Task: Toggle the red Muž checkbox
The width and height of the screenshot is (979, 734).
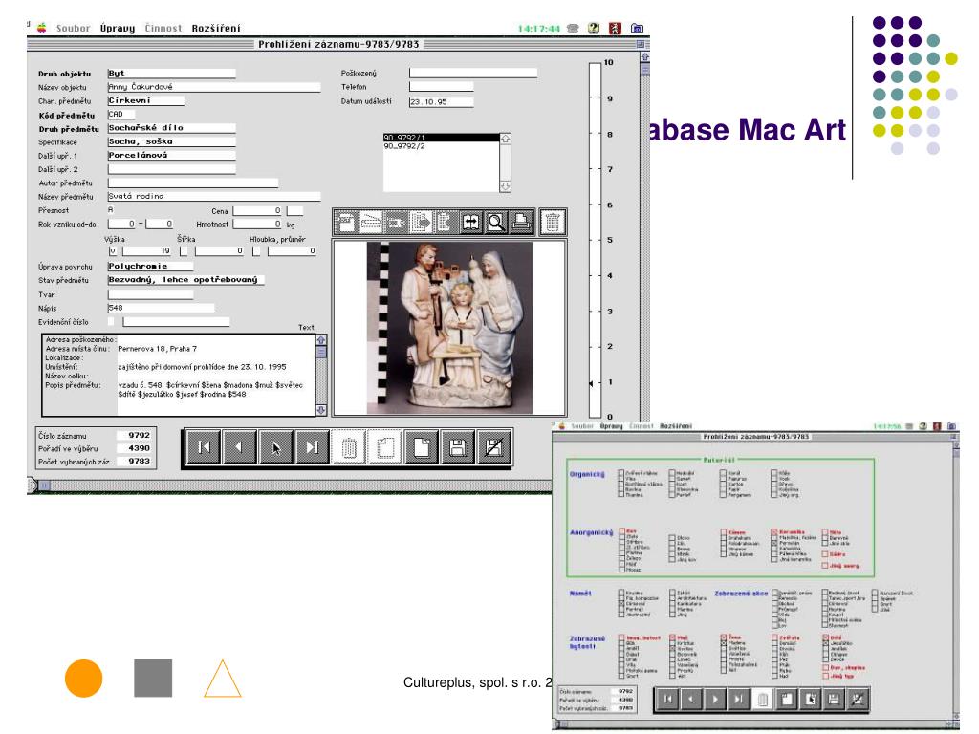Action: click(x=673, y=637)
